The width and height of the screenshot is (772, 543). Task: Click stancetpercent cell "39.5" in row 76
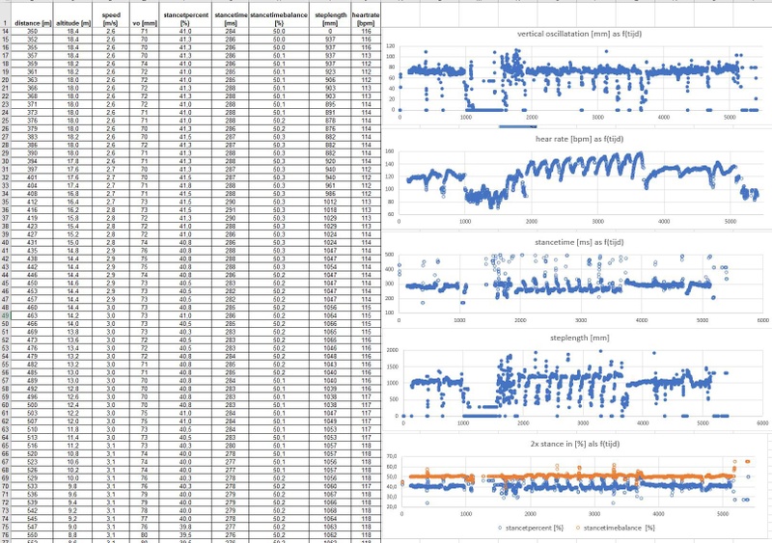tap(185, 534)
